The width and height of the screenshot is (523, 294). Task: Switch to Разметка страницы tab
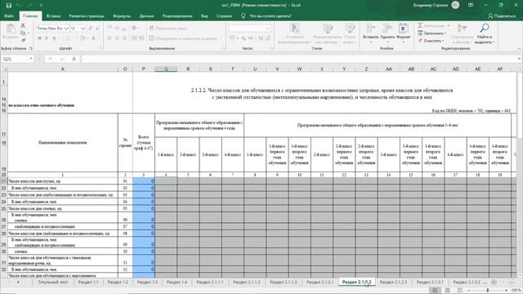coord(87,16)
